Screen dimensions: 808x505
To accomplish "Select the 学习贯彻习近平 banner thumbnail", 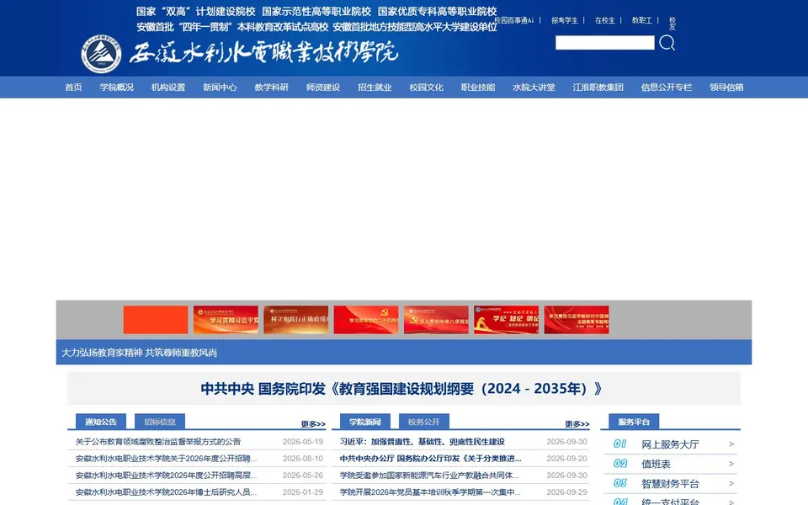I will (x=226, y=320).
